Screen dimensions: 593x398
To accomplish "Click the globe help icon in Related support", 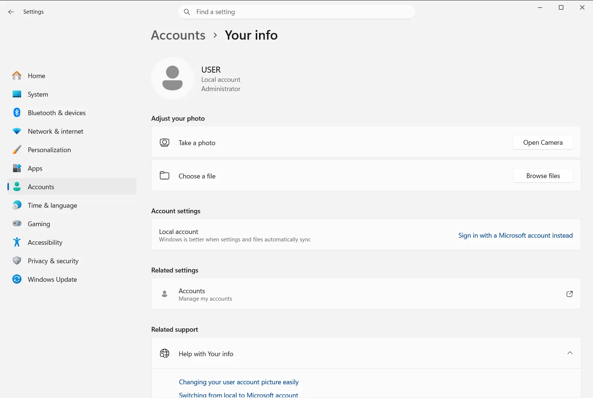I will [165, 353].
